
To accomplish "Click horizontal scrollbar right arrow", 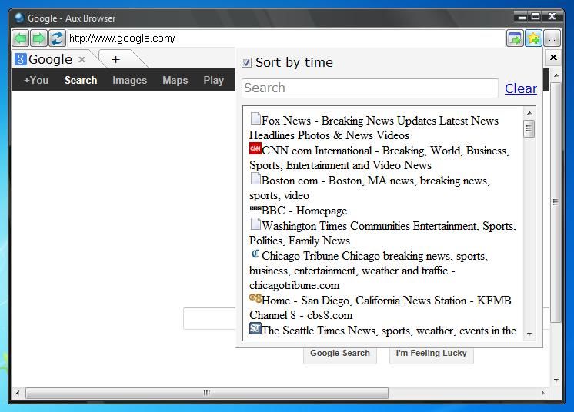I will pos(543,393).
